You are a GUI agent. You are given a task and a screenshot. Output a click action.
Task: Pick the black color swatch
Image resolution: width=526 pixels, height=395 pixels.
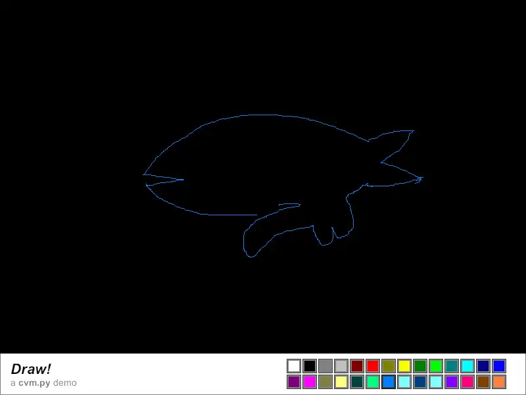tap(310, 366)
